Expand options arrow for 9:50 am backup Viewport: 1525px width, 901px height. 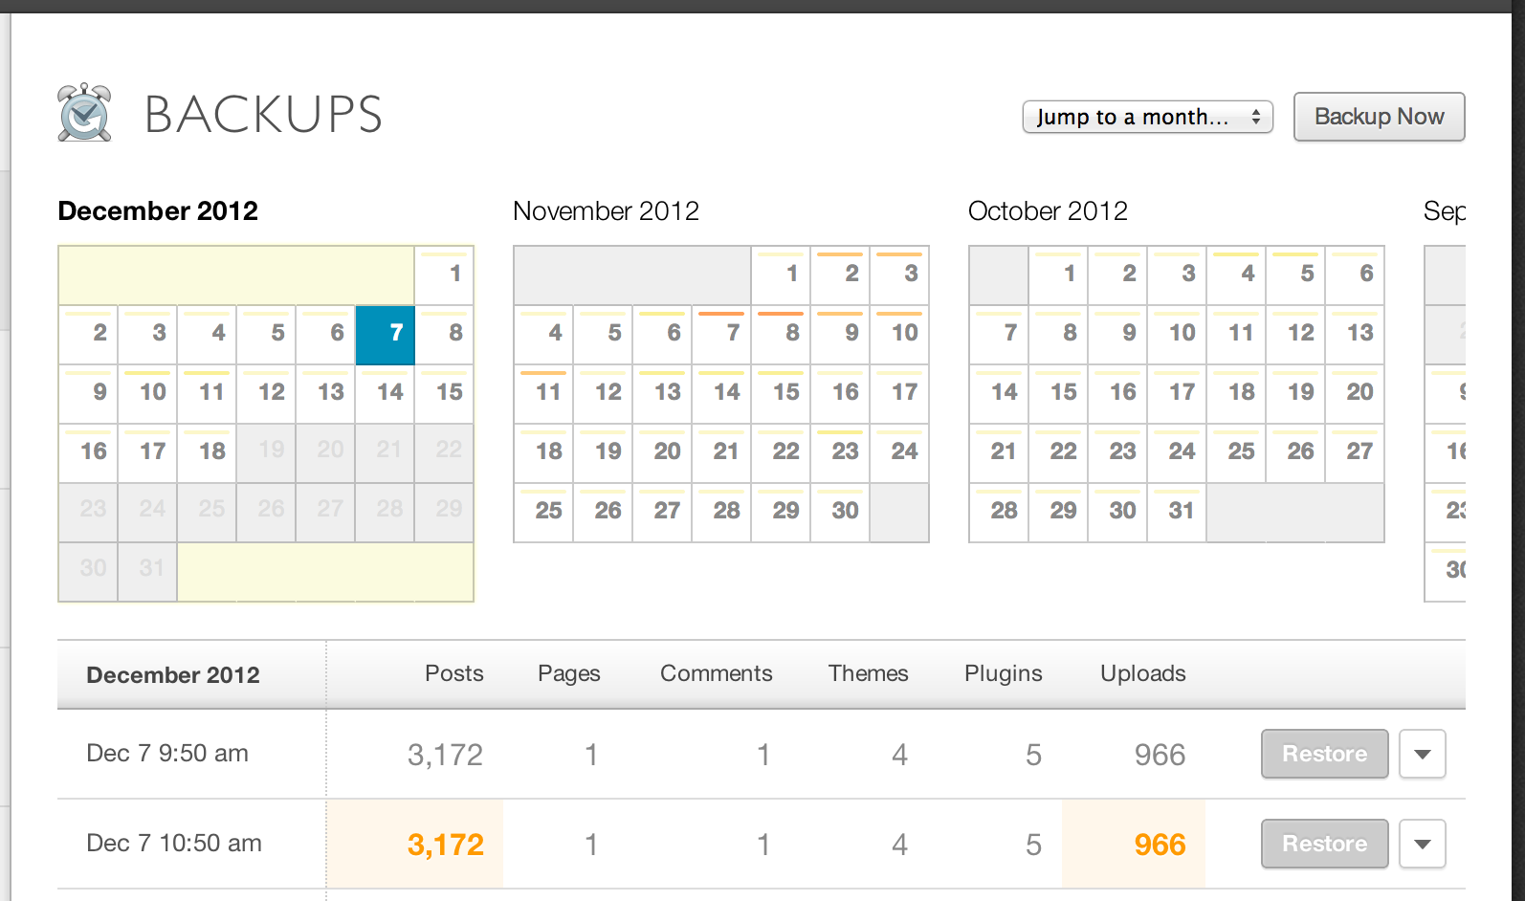1422,754
